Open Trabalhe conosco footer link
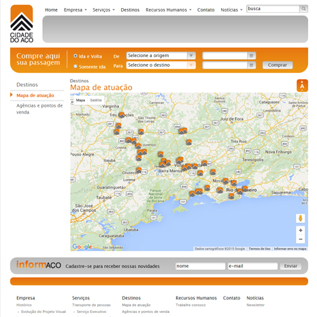The width and height of the screenshot is (317, 317). tap(190, 305)
